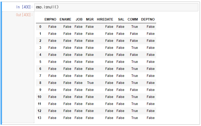Click the ENAME False value in row 3
The width and height of the screenshot is (201, 126).
tap(67, 48)
